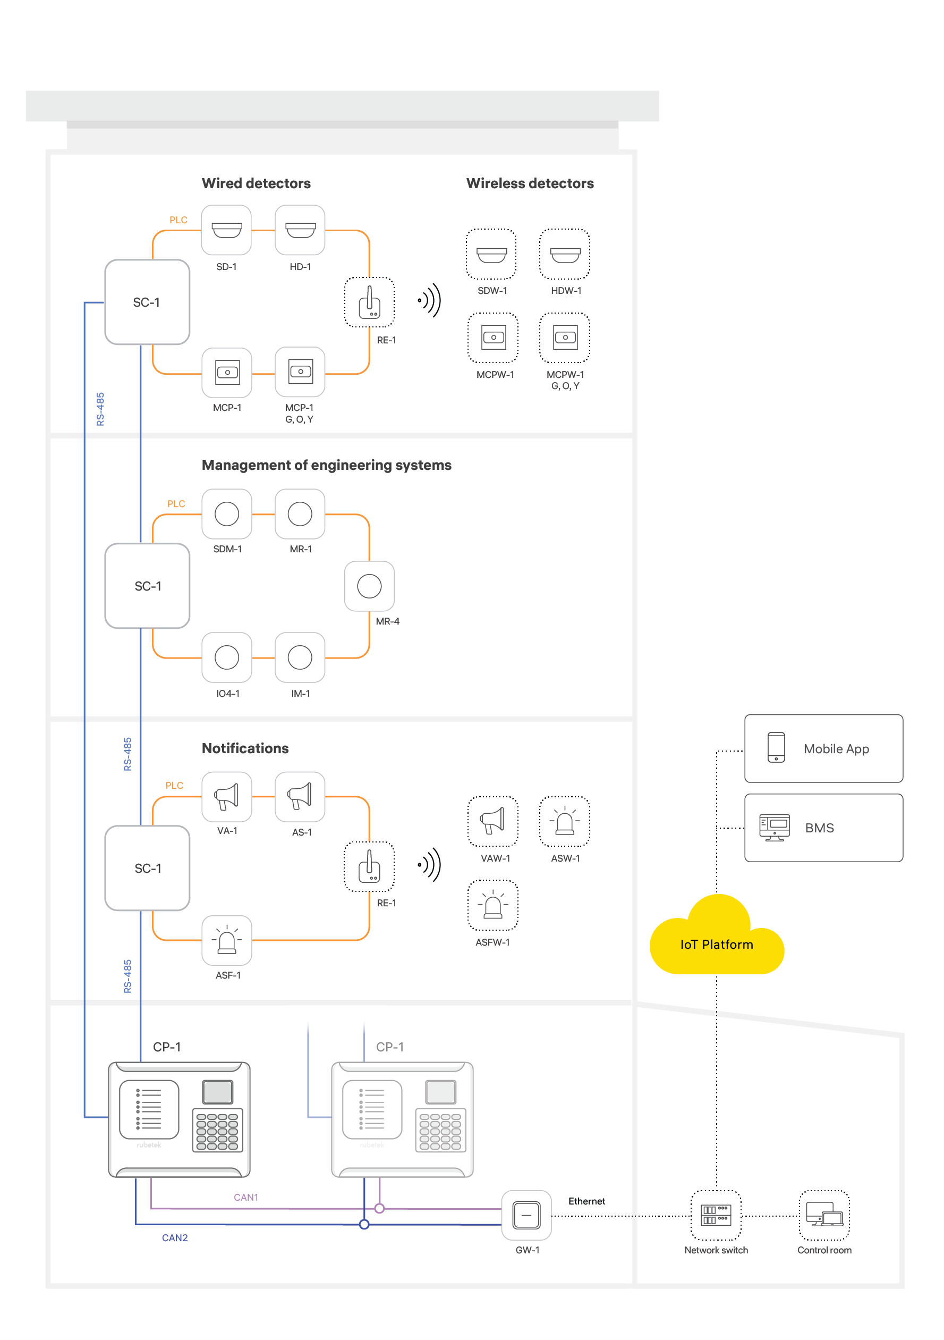Select the SC-1 controller in Wired detectors
This screenshot has height=1340, width=944.
click(x=147, y=302)
